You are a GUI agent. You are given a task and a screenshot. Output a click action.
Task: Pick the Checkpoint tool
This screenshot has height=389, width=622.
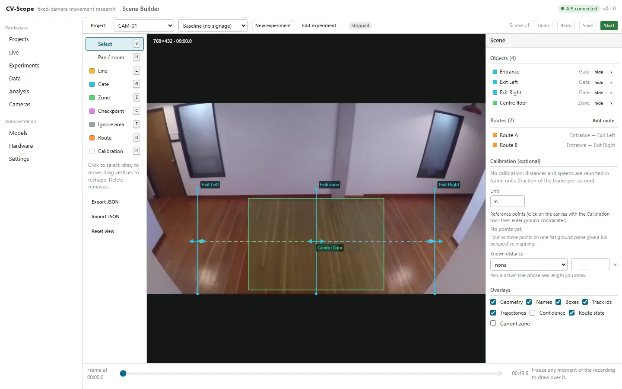click(x=114, y=111)
